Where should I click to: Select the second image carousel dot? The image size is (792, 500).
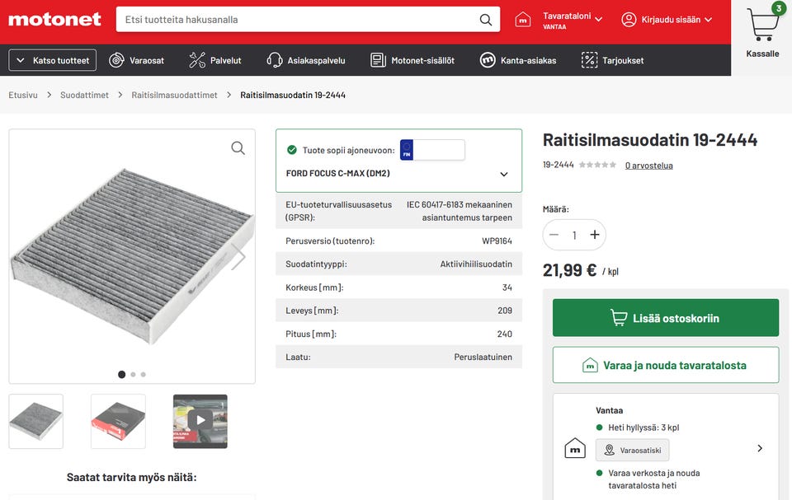pyautogui.click(x=133, y=374)
